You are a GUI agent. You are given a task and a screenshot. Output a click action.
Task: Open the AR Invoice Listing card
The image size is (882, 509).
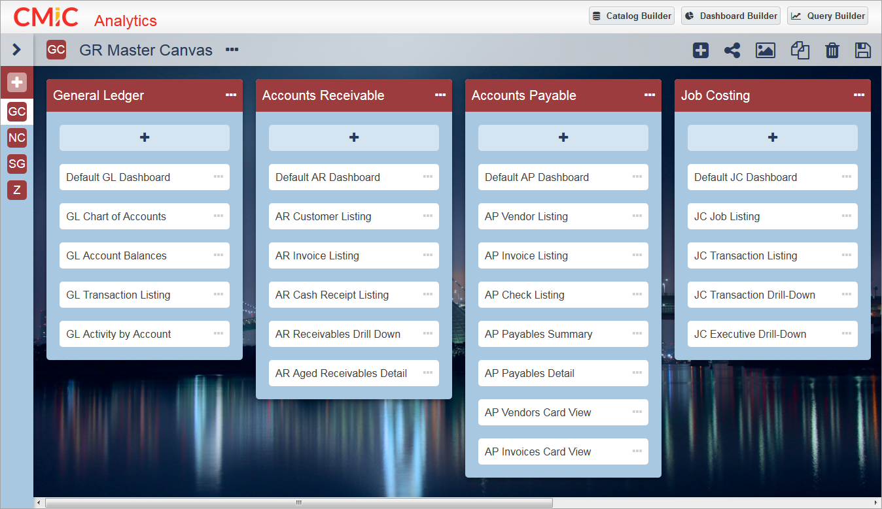tap(354, 255)
